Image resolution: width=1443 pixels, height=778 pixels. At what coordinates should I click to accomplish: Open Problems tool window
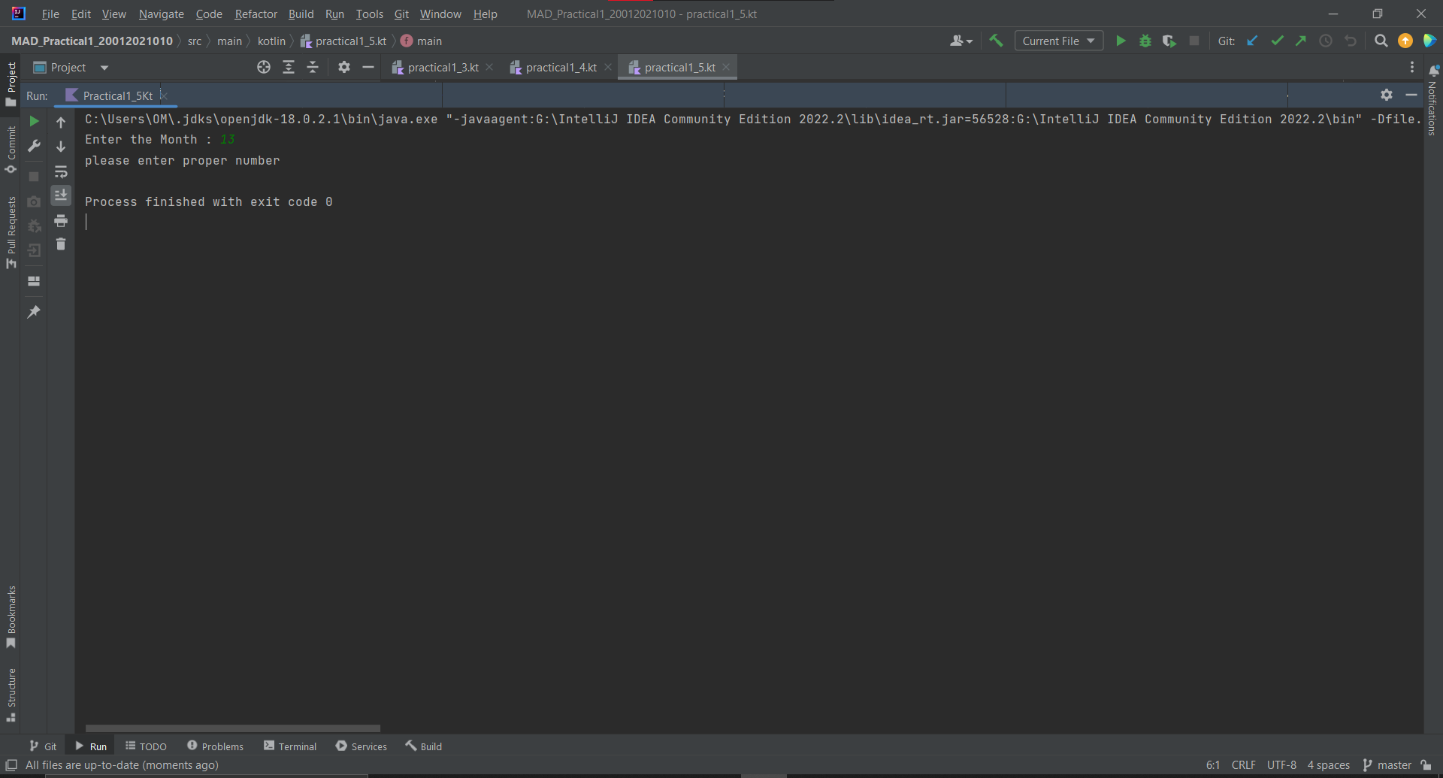215,746
